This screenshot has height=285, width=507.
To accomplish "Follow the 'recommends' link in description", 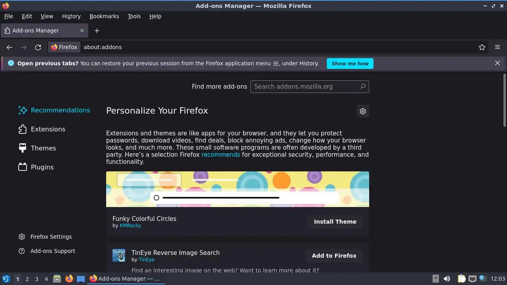I will coord(221,155).
